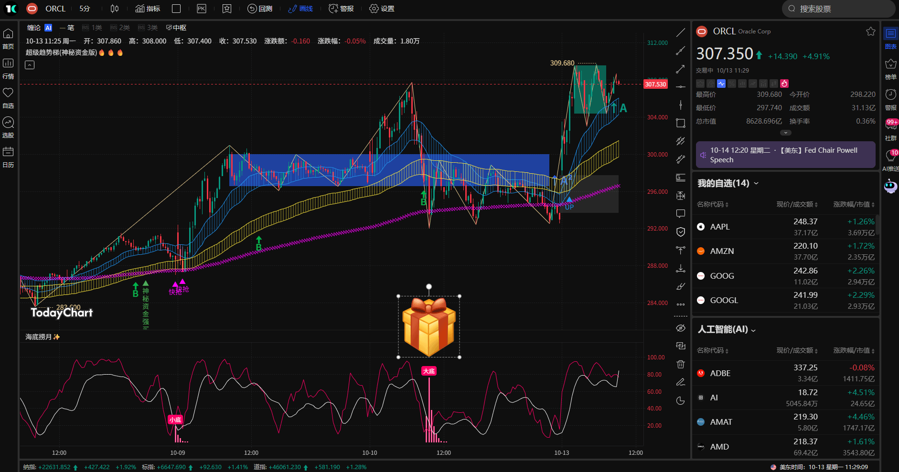Open the 回测 backtest tool
The width and height of the screenshot is (899, 472).
click(x=259, y=8)
